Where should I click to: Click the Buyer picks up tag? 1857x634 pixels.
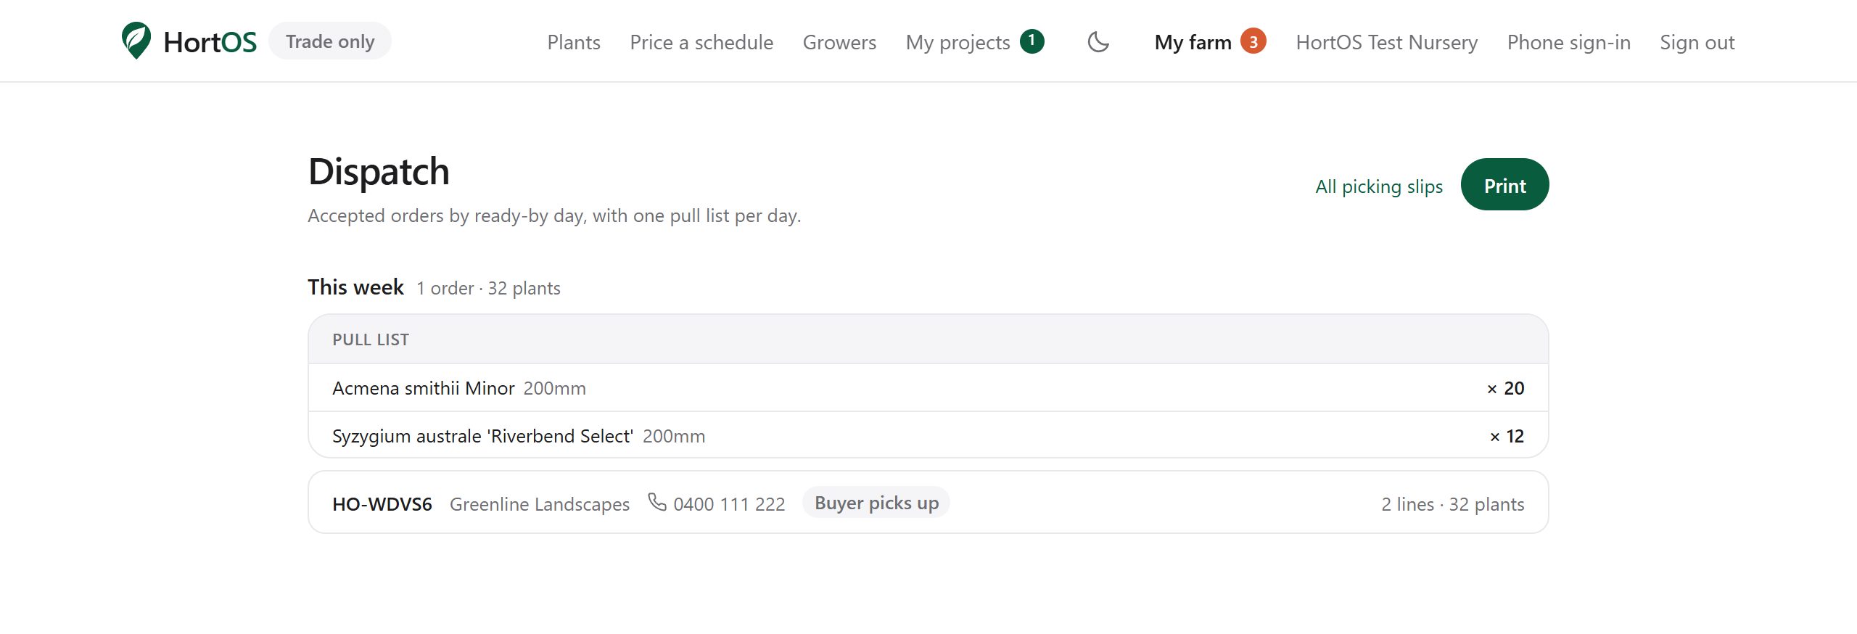pos(876,502)
